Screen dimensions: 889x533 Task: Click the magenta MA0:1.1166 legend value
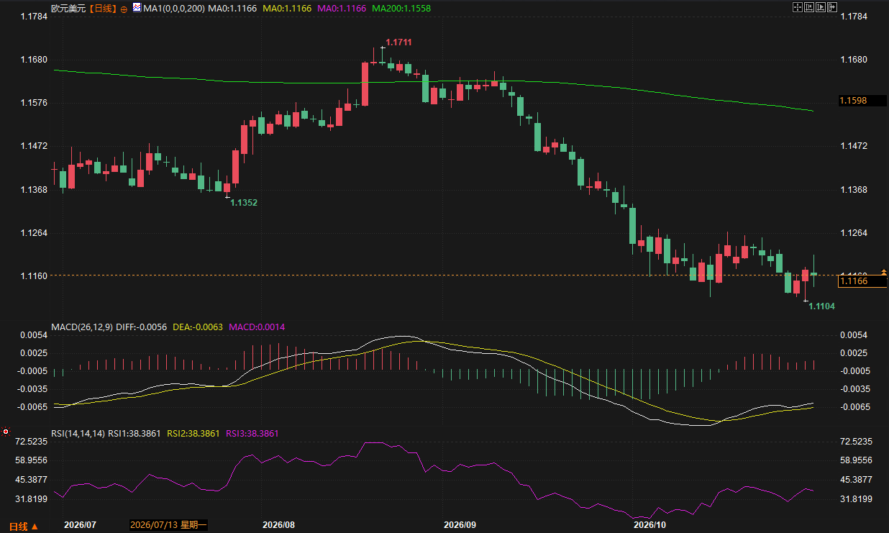(x=340, y=9)
